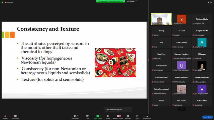The width and height of the screenshot is (214, 120).
Task: Select Wahyudi David's video thumbnail
Action: pyautogui.click(x=161, y=19)
